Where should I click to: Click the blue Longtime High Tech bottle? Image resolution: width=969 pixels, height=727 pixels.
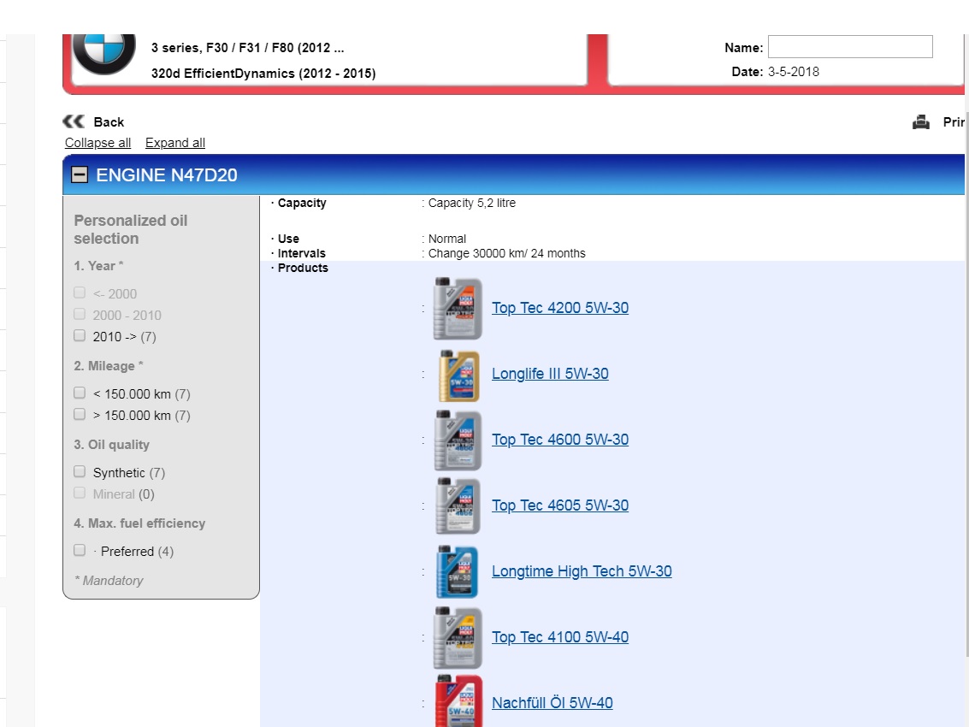pos(458,572)
